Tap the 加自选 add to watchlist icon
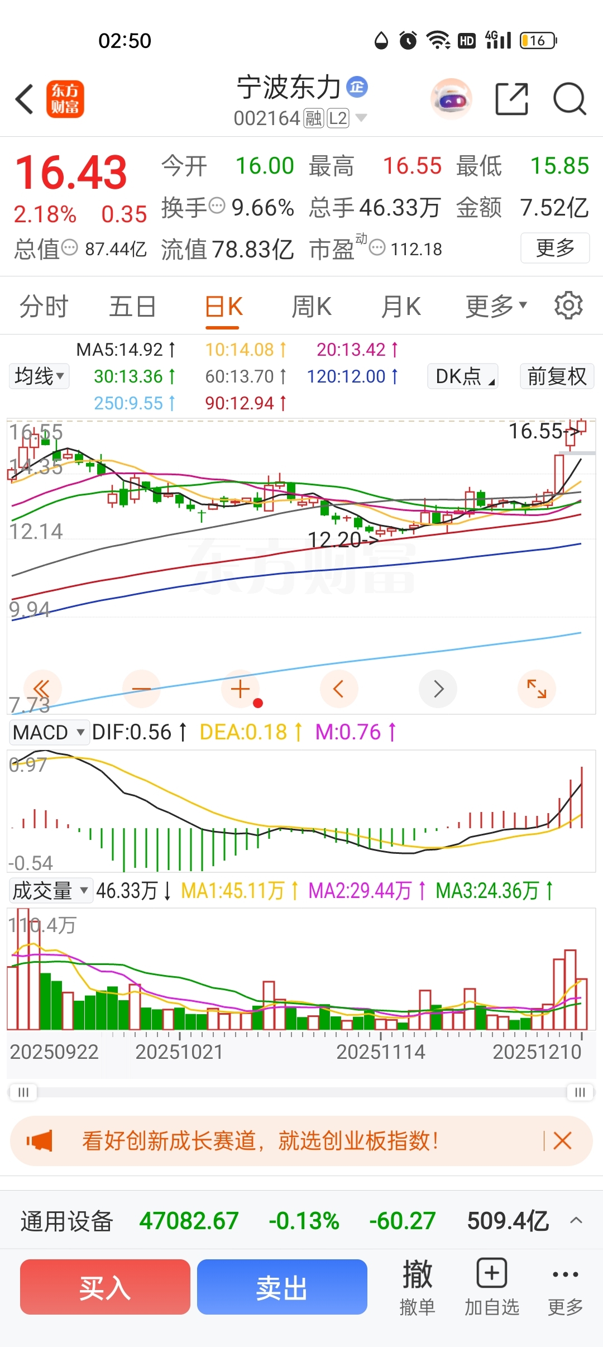 click(492, 1287)
